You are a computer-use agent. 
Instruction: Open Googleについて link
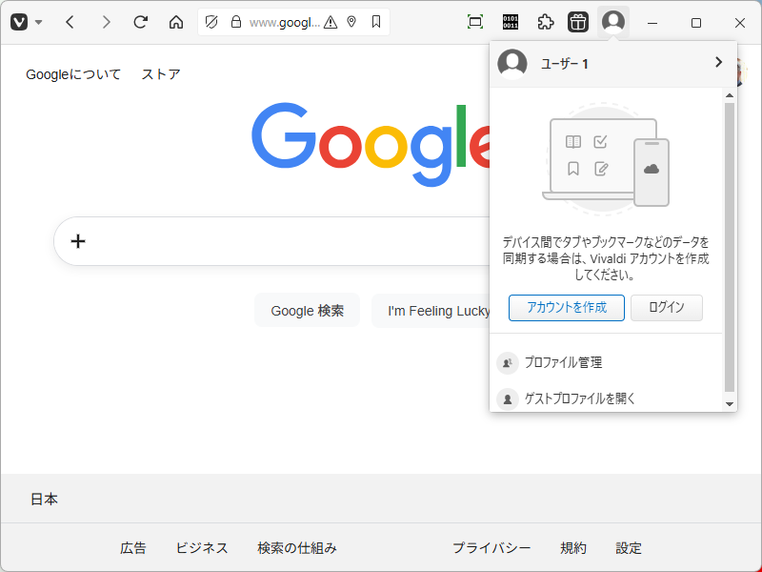73,74
